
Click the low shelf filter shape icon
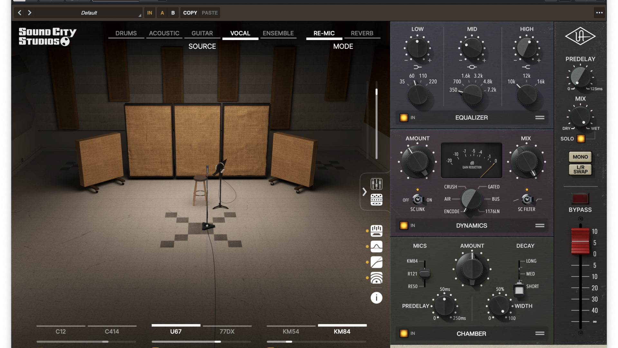point(417,67)
